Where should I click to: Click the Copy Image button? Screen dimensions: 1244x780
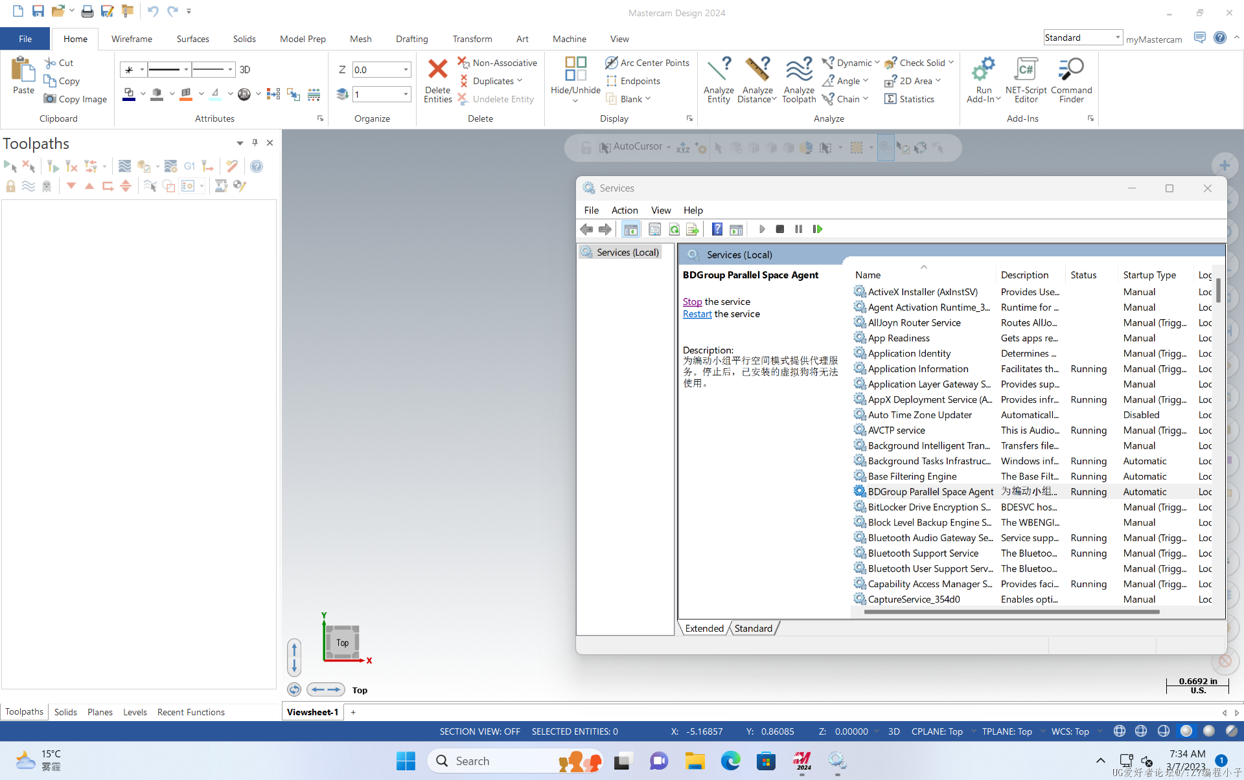(x=76, y=99)
